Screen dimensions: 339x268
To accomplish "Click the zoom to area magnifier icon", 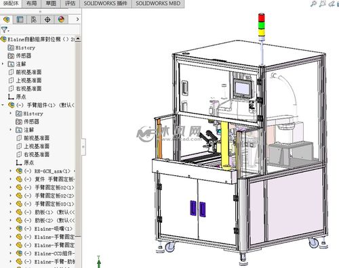I will click(x=313, y=3).
